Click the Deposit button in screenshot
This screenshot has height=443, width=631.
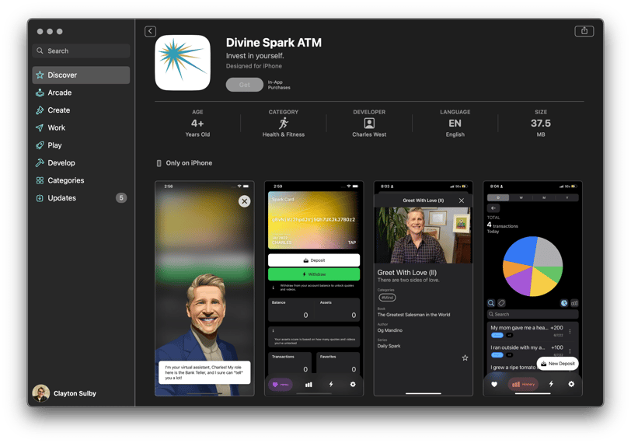314,260
